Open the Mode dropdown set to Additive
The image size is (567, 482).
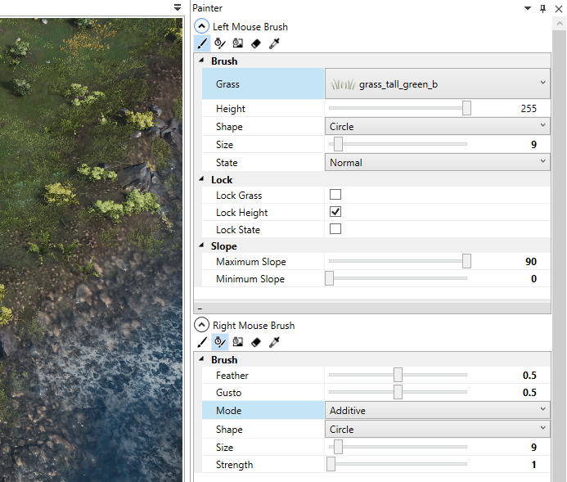tap(438, 411)
